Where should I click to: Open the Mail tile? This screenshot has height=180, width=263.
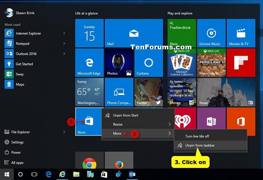point(134,33)
